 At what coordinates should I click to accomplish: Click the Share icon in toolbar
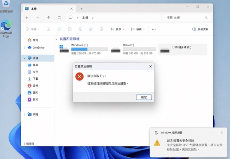point(91,29)
